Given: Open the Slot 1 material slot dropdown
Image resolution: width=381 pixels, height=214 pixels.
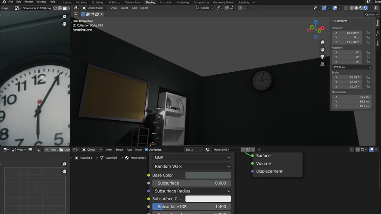Looking at the screenshot, I should 193,149.
